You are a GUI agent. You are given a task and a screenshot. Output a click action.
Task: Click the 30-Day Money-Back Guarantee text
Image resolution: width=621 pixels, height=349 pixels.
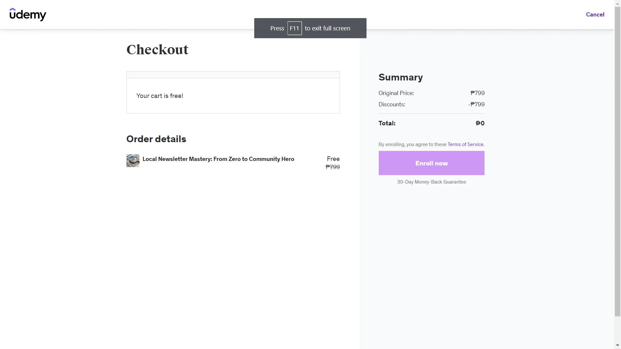(431, 182)
